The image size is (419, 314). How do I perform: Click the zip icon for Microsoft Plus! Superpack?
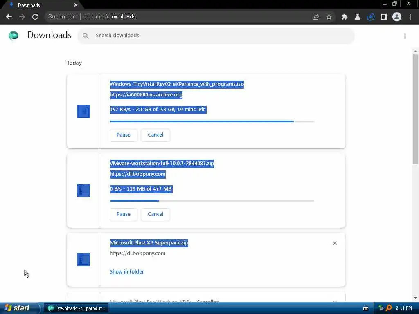coord(83,260)
